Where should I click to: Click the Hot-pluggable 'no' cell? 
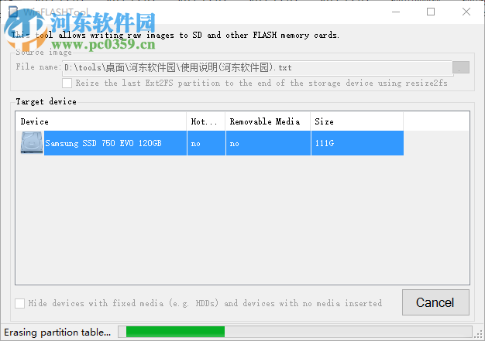click(x=206, y=143)
